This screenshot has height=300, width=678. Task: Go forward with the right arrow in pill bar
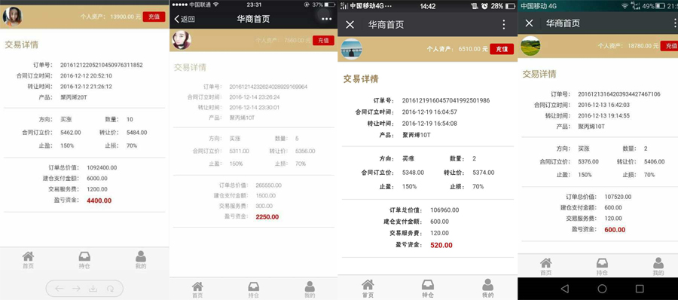(x=76, y=289)
